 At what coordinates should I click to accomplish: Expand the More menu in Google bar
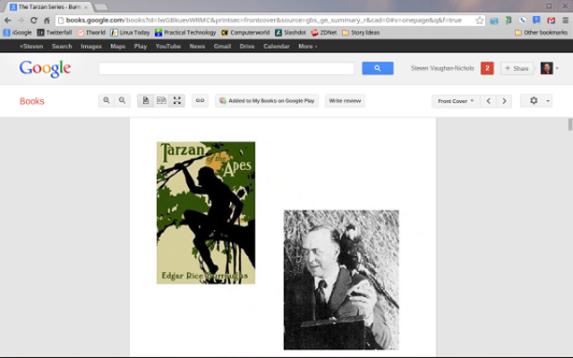[x=307, y=47]
